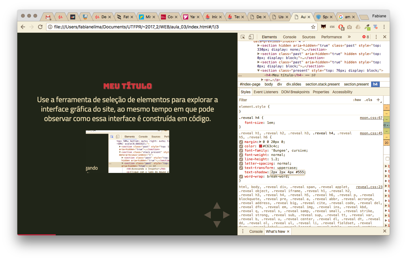This screenshot has width=407, height=260.
Task: Navigate the slide down with the arrow
Action: 217,224
